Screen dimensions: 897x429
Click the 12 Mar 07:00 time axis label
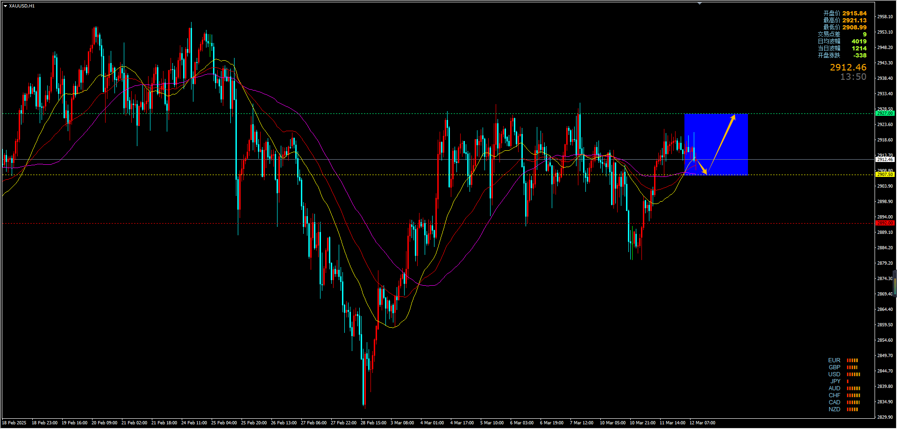702,423
